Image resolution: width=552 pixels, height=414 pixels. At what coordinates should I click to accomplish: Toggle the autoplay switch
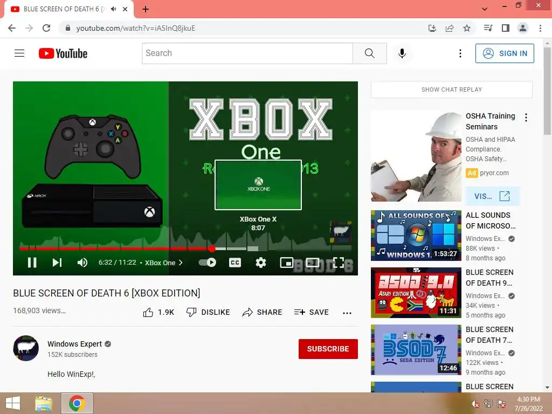pos(208,263)
